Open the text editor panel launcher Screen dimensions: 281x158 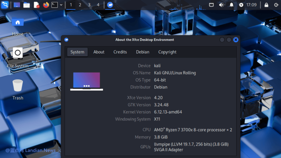click(x=36, y=5)
